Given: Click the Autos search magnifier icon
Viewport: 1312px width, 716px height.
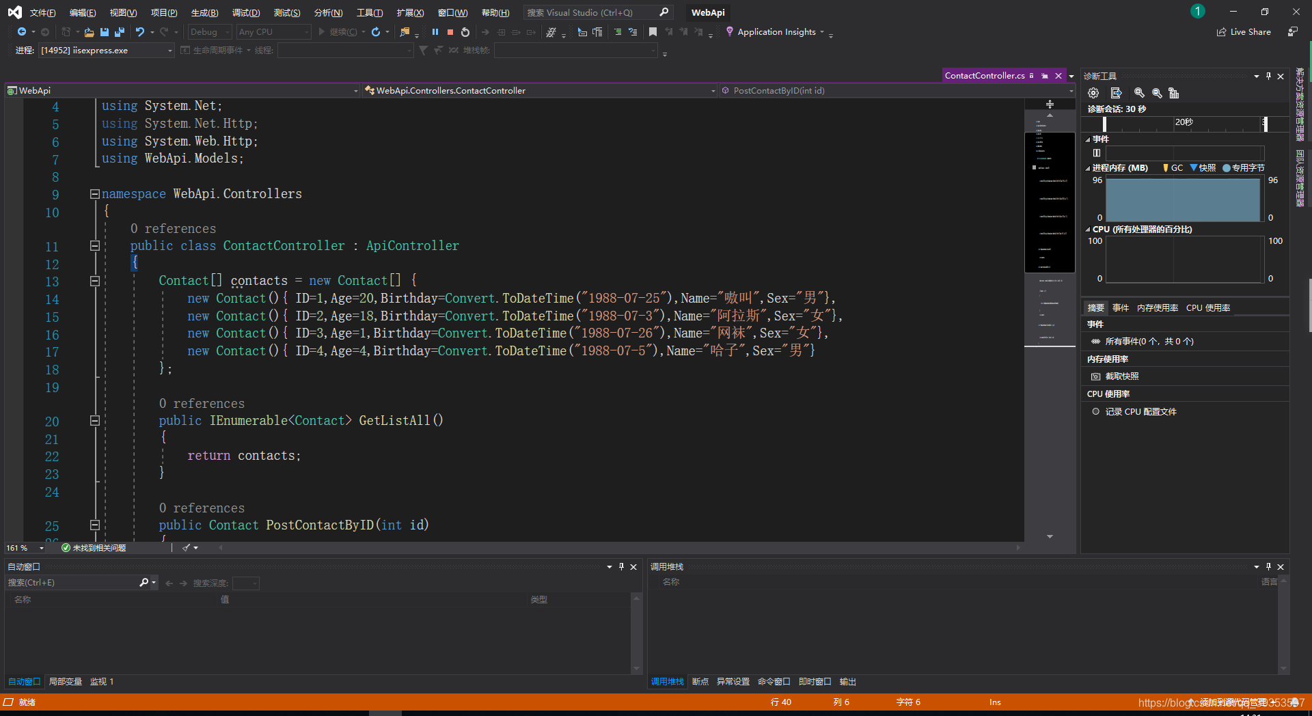Looking at the screenshot, I should [144, 583].
